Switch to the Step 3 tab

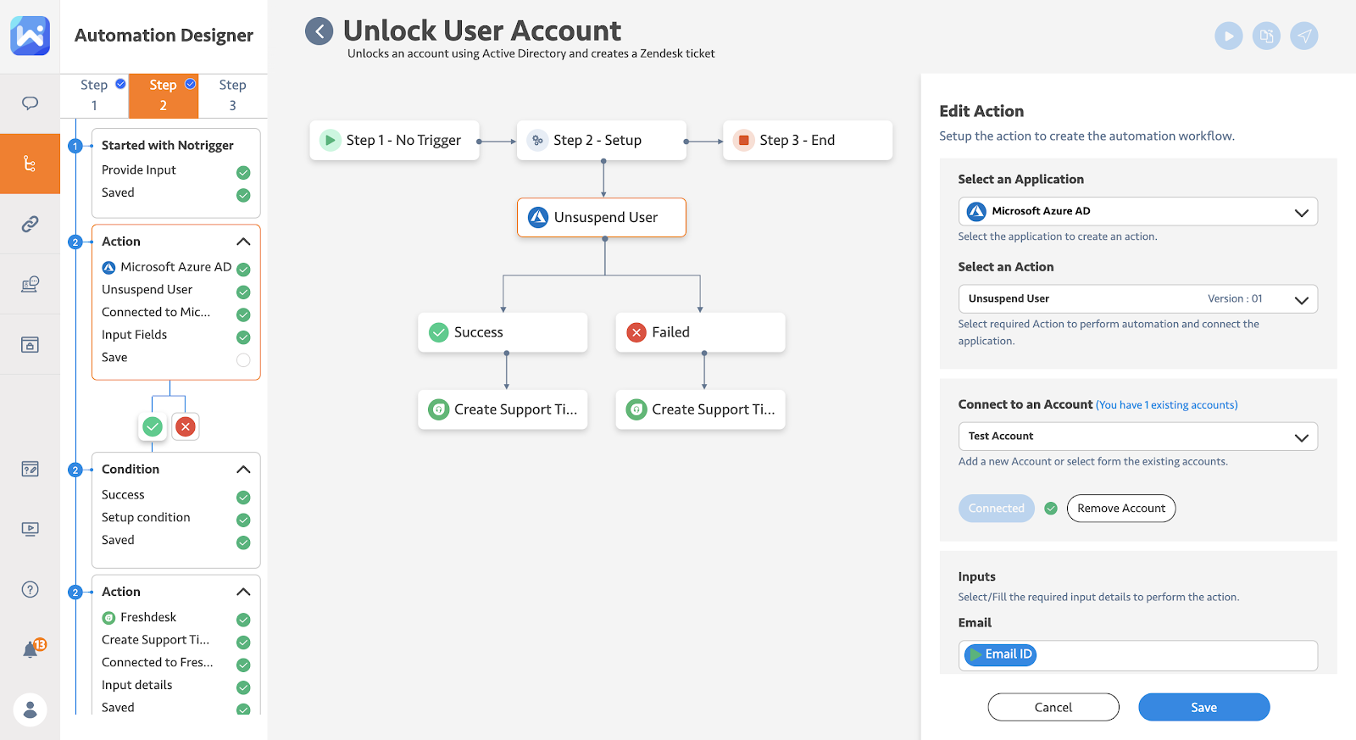pyautogui.click(x=232, y=95)
